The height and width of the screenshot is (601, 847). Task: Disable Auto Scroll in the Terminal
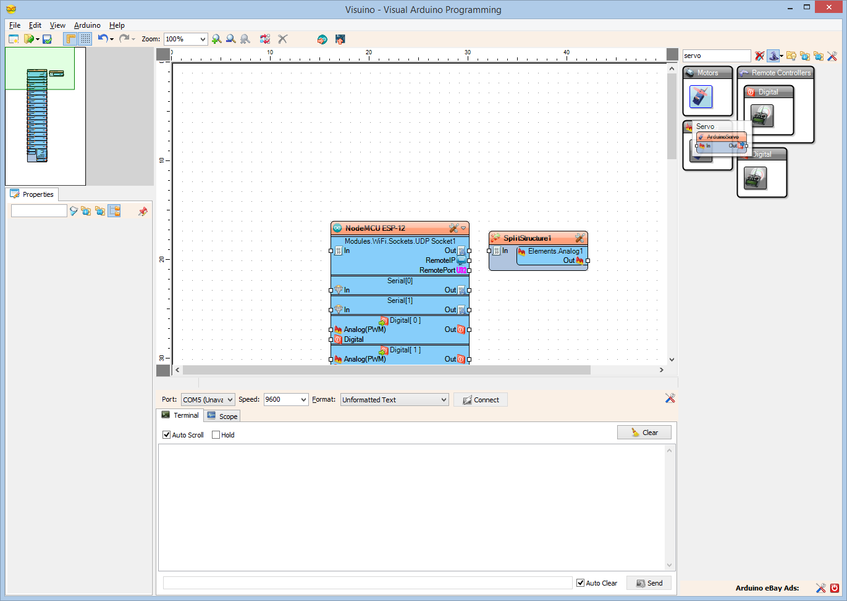coord(166,435)
